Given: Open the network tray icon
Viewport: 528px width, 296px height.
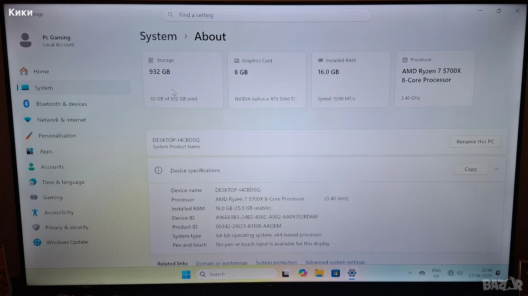Looking at the screenshot, I should coord(451,273).
